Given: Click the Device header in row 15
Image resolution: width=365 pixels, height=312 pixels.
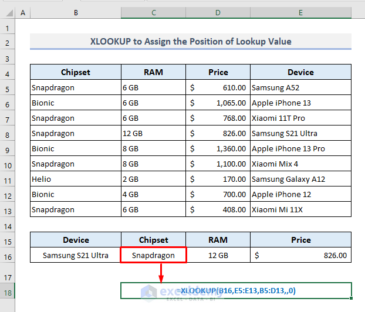Looking at the screenshot, I should 76,240.
